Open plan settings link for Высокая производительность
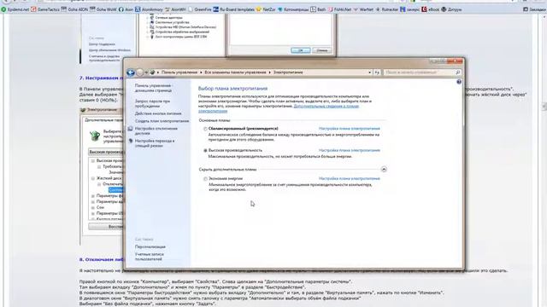Viewport: 547px width, 307px height. tap(350, 150)
